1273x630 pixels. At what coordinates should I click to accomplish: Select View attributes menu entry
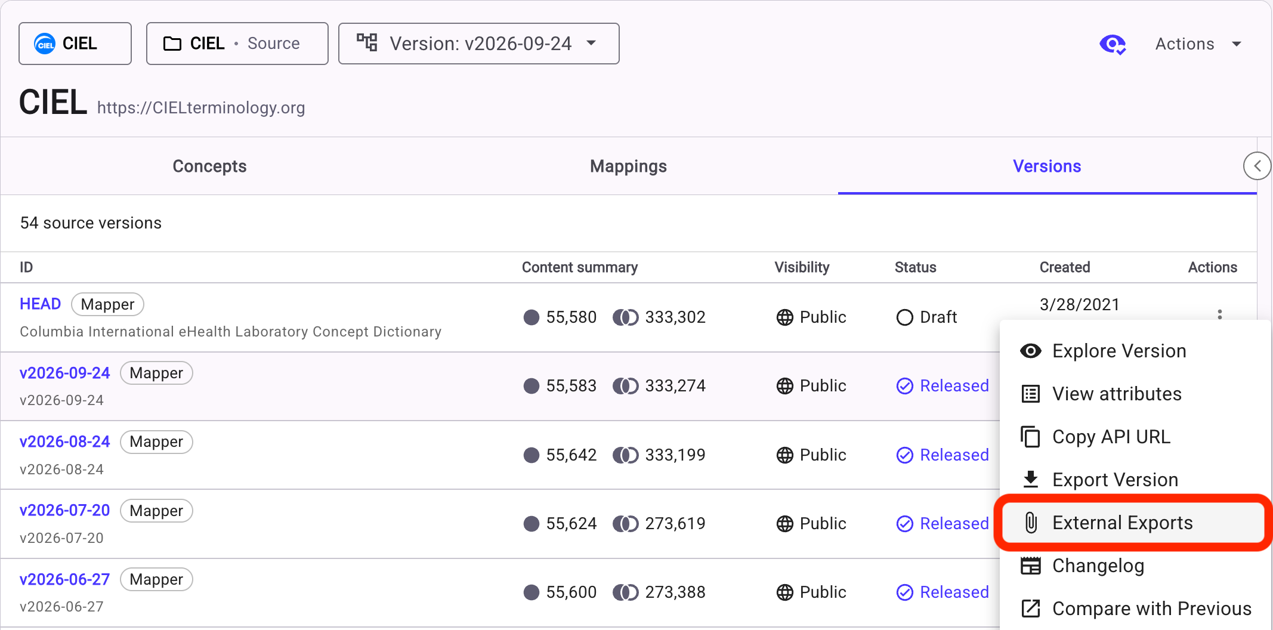point(1135,394)
